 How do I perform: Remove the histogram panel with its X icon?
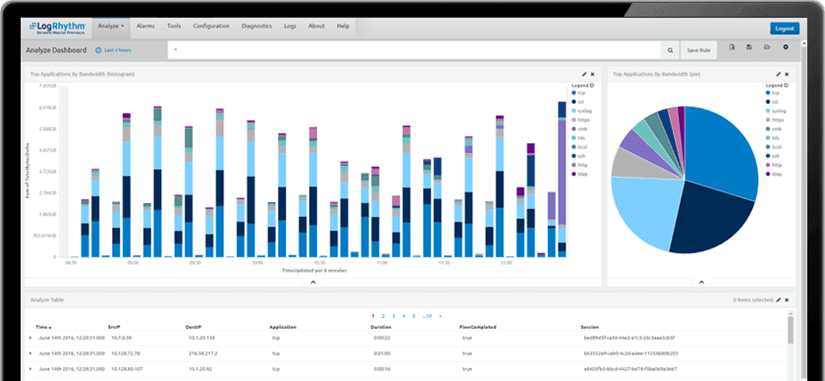click(592, 75)
